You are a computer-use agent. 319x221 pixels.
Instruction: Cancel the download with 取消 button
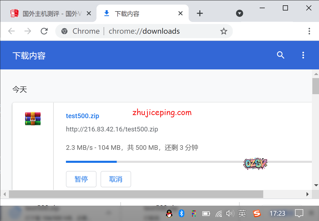tap(116, 179)
